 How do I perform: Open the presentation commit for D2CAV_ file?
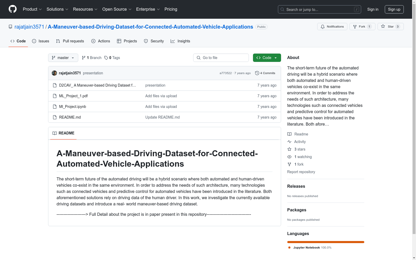155,85
